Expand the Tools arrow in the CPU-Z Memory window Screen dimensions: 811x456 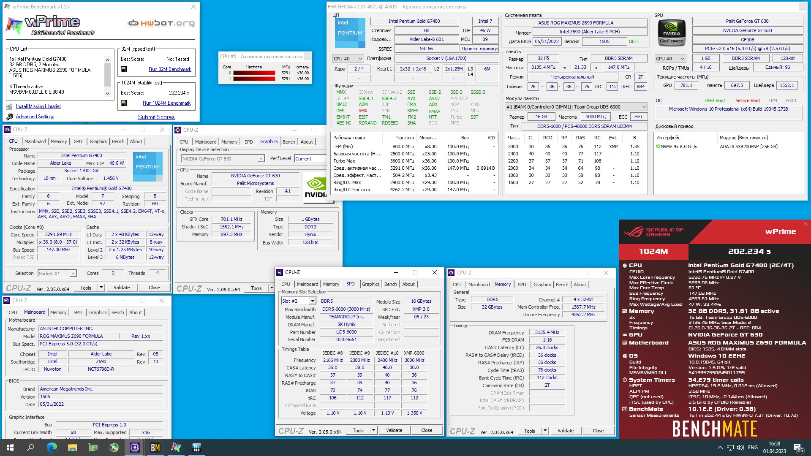tap(545, 431)
